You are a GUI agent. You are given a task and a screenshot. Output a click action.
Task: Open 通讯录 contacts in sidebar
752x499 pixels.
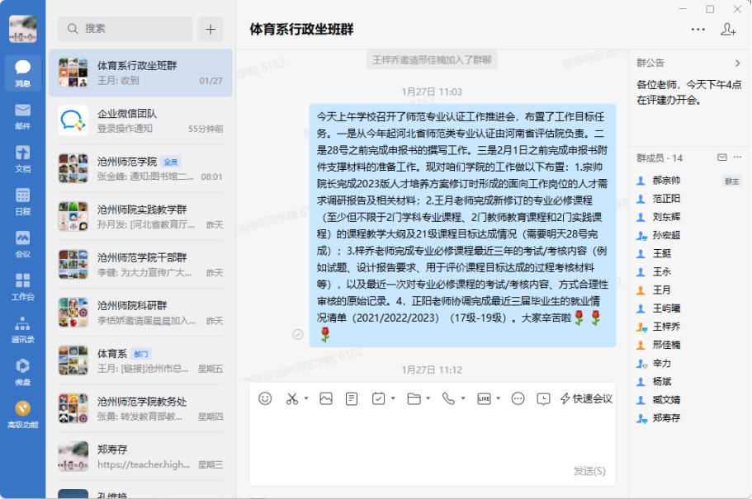pyautogui.click(x=22, y=327)
